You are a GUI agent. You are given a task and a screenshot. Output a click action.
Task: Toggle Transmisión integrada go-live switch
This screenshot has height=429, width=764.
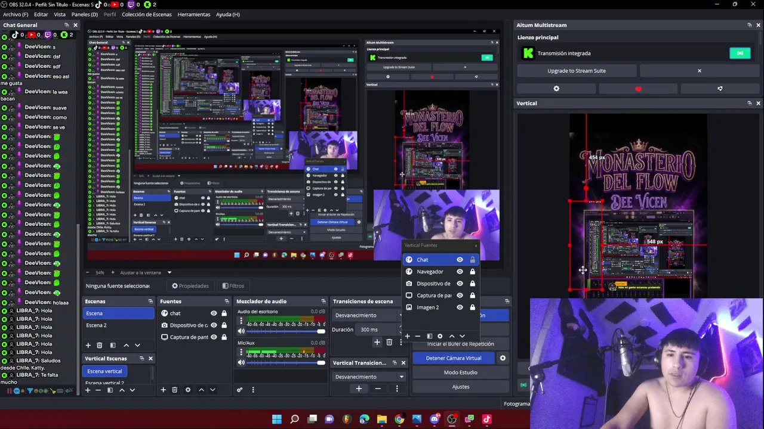pos(740,53)
